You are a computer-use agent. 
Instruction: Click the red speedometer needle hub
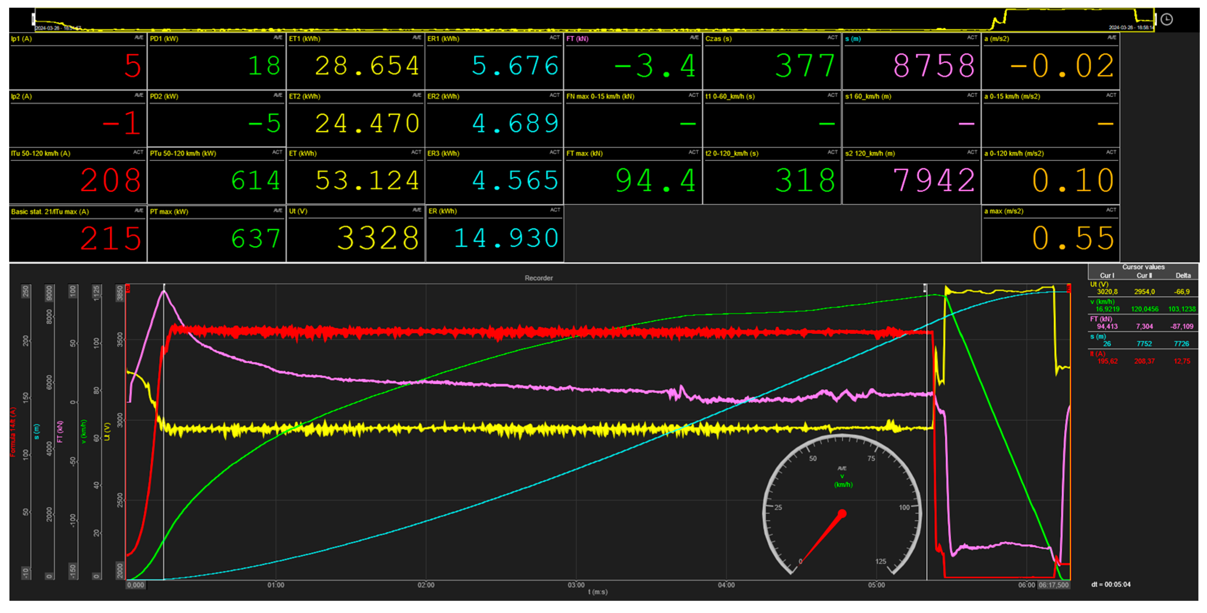(842, 514)
